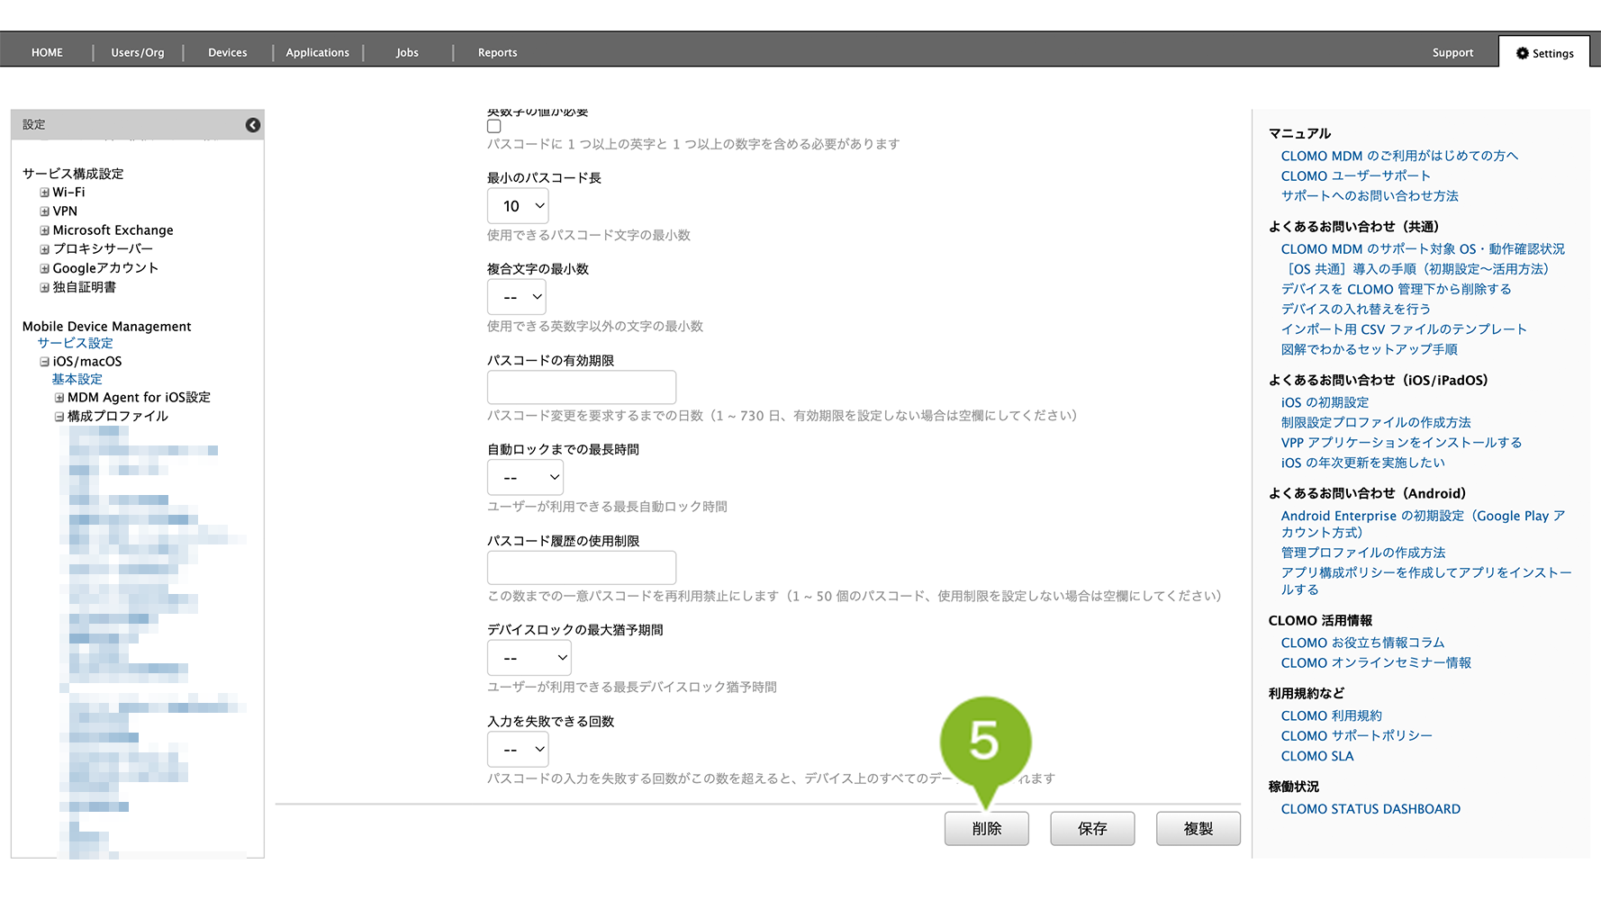Toggle the alphanumeric value required checkbox
This screenshot has width=1601, height=900.
click(494, 127)
